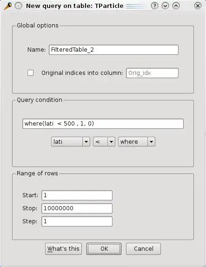This screenshot has width=206, height=267.
Task: Click the Range of rows group title
Action: pos(37,174)
